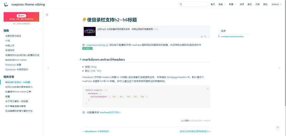Click the vuepress-theme-vdoing site title
Viewport: 286px width, 136px height.
pyautogui.click(x=28, y=4)
